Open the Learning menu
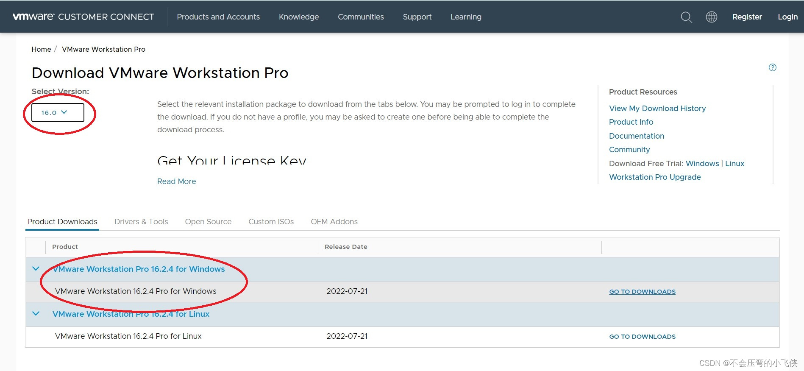 (466, 17)
